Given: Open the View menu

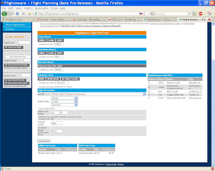Looking at the screenshot, I should (19, 8).
